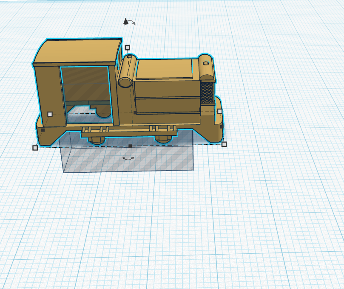Click a wheel under the locomotive chassis
Viewport: 344px width, 289px height.
96,140
